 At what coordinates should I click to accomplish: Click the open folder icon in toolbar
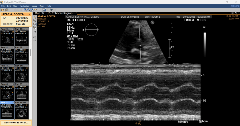(3, 10)
